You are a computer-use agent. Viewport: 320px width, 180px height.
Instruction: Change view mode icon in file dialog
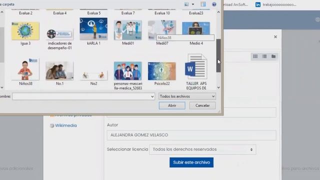pyautogui.click(x=186, y=4)
